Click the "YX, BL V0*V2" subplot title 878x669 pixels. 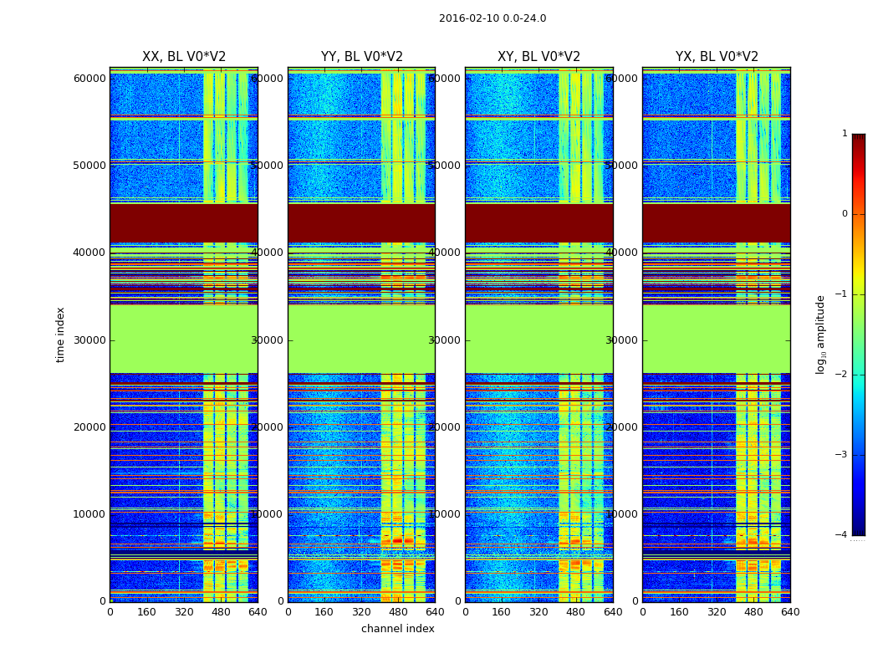(x=717, y=57)
